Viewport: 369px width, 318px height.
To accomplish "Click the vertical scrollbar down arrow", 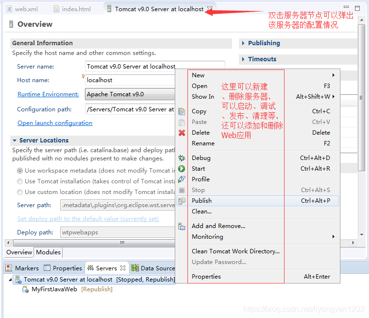I will (x=361, y=234).
